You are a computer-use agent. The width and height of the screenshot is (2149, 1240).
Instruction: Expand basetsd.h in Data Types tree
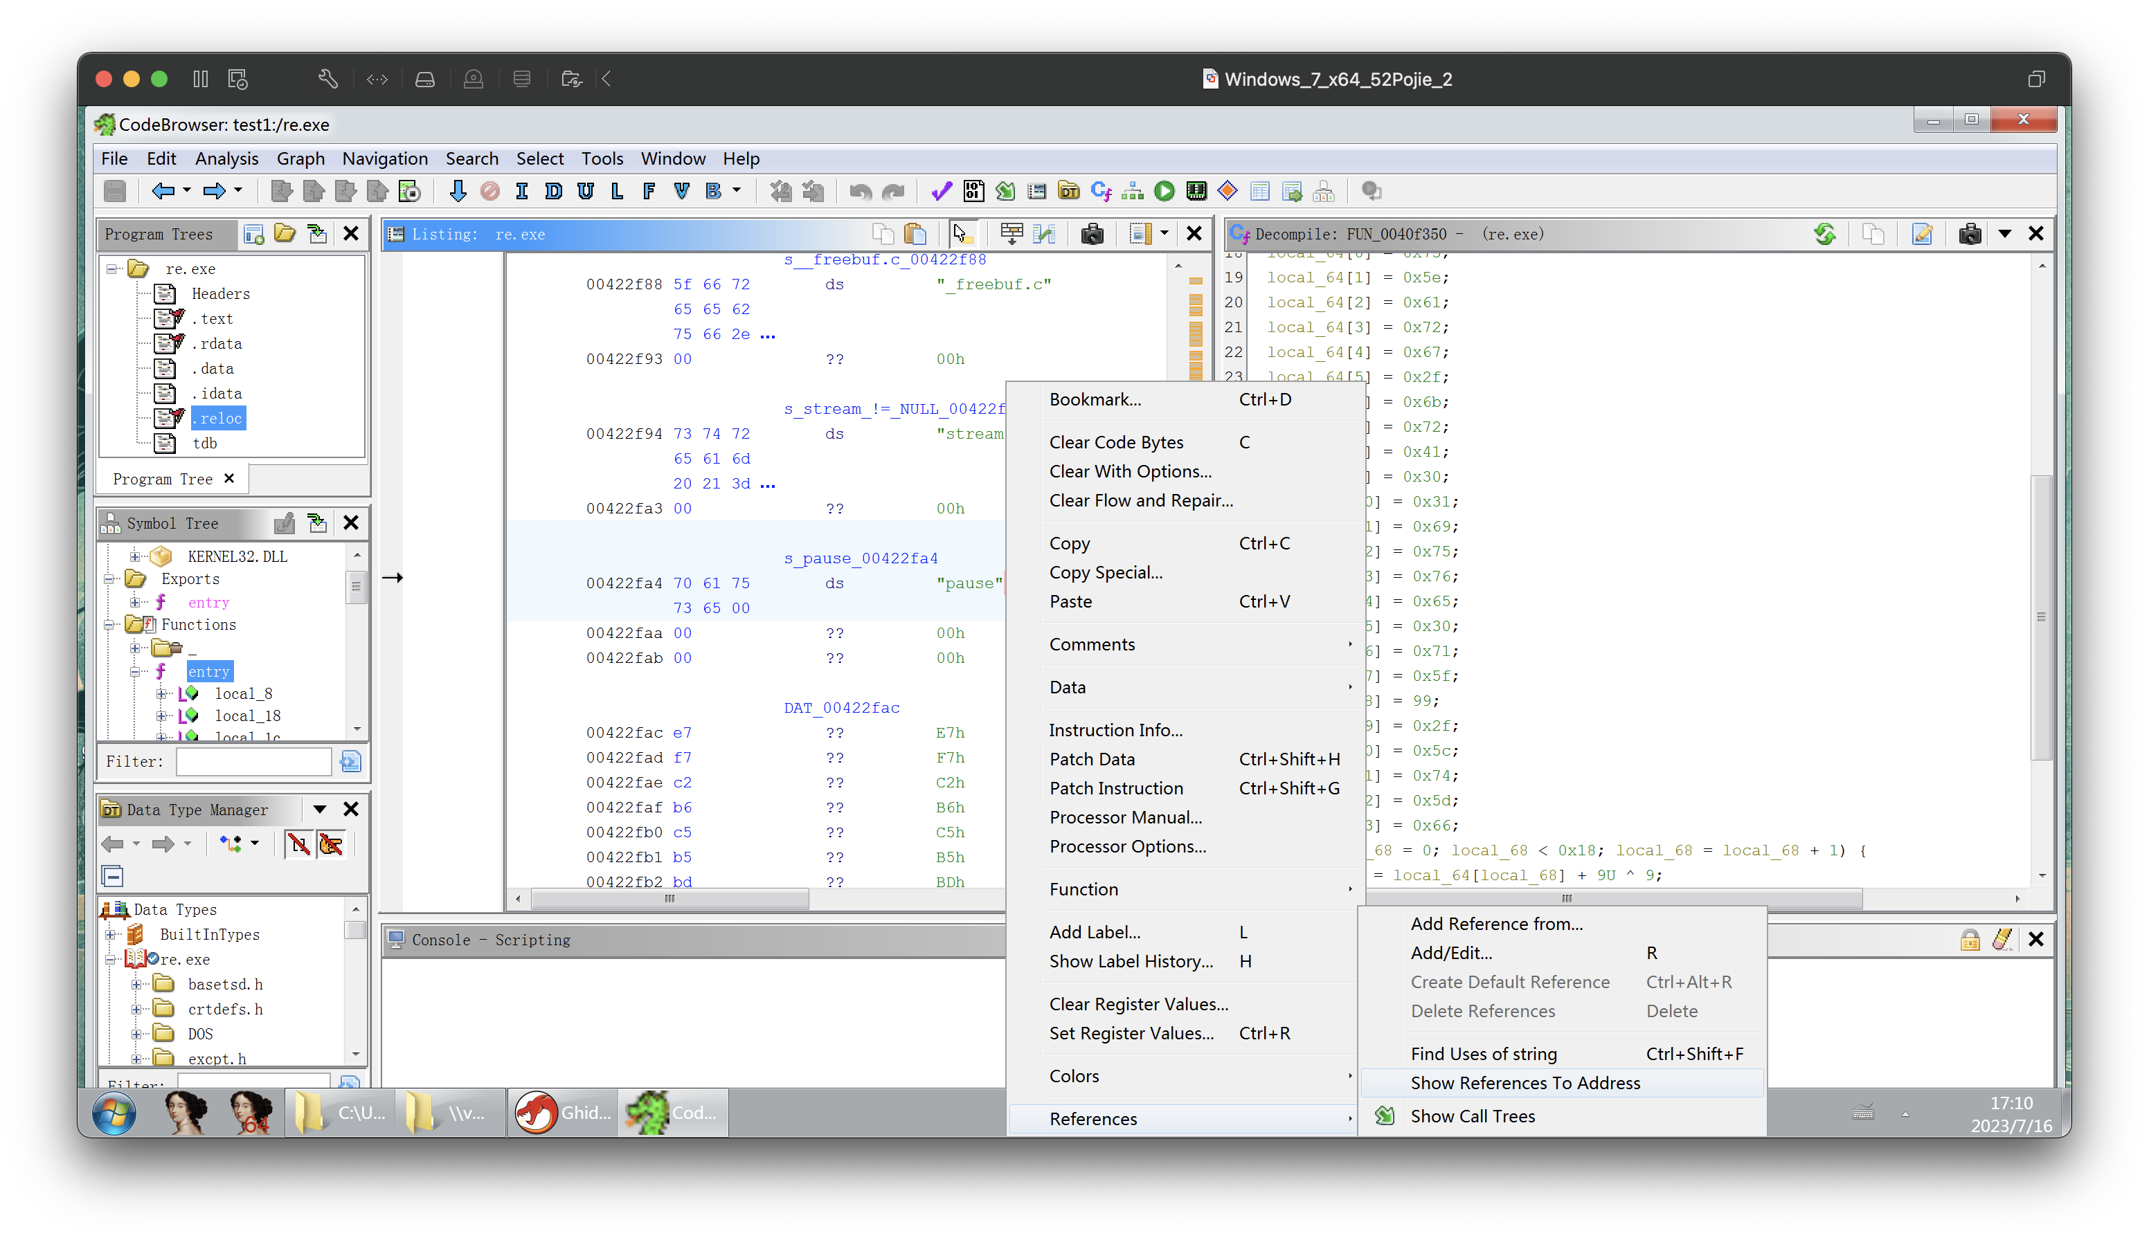(x=136, y=984)
